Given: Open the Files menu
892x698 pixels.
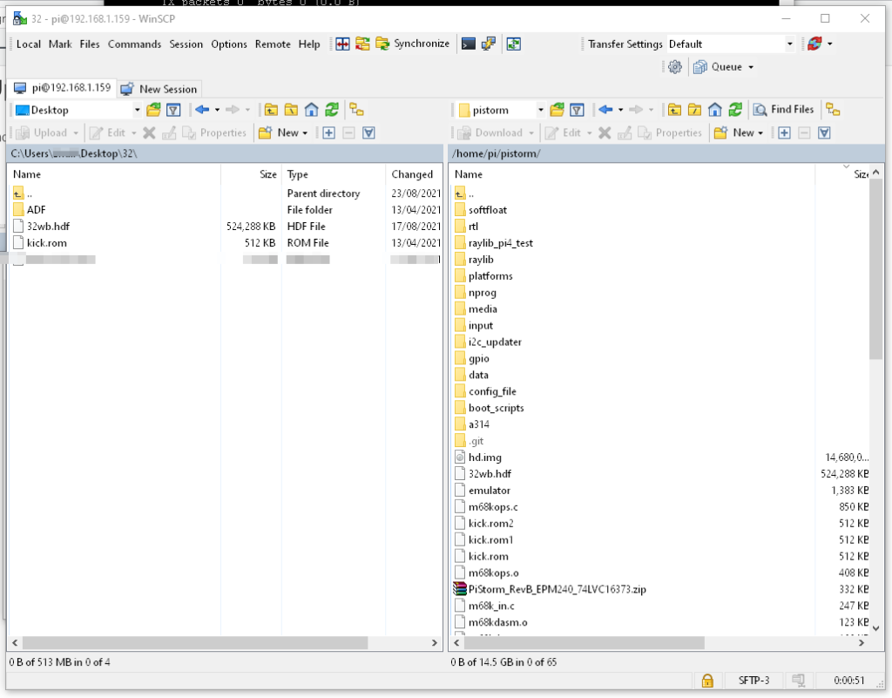Looking at the screenshot, I should click(90, 44).
